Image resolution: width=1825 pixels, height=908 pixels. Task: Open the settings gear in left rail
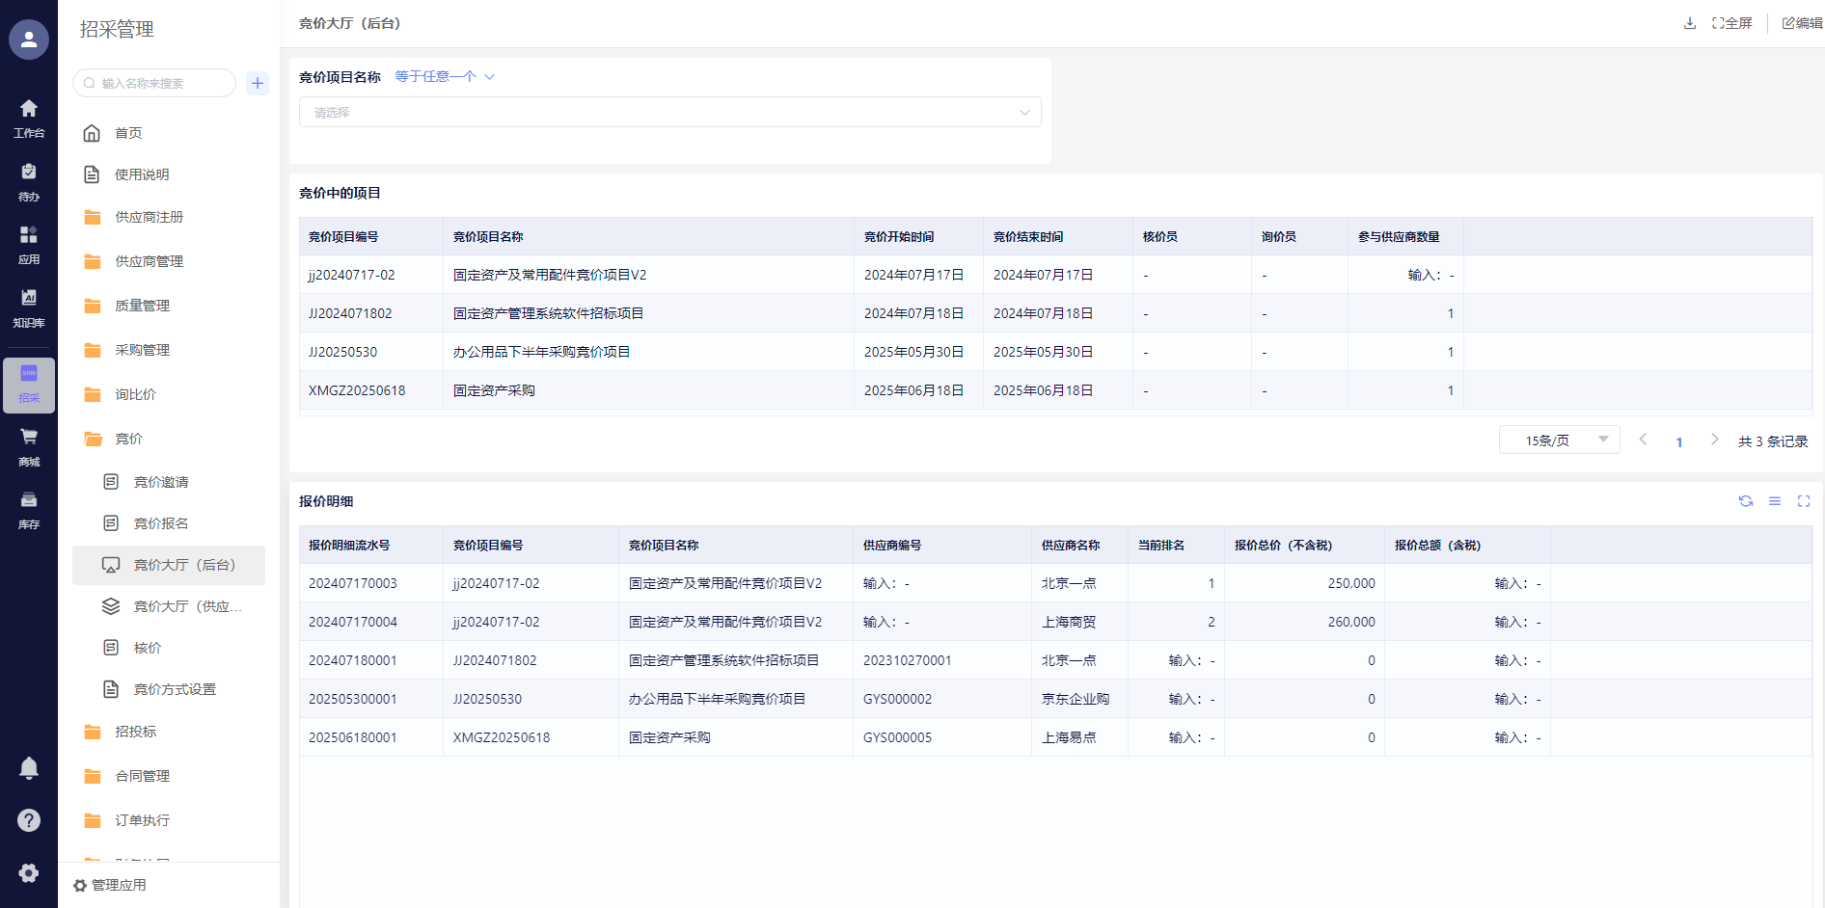coord(29,872)
